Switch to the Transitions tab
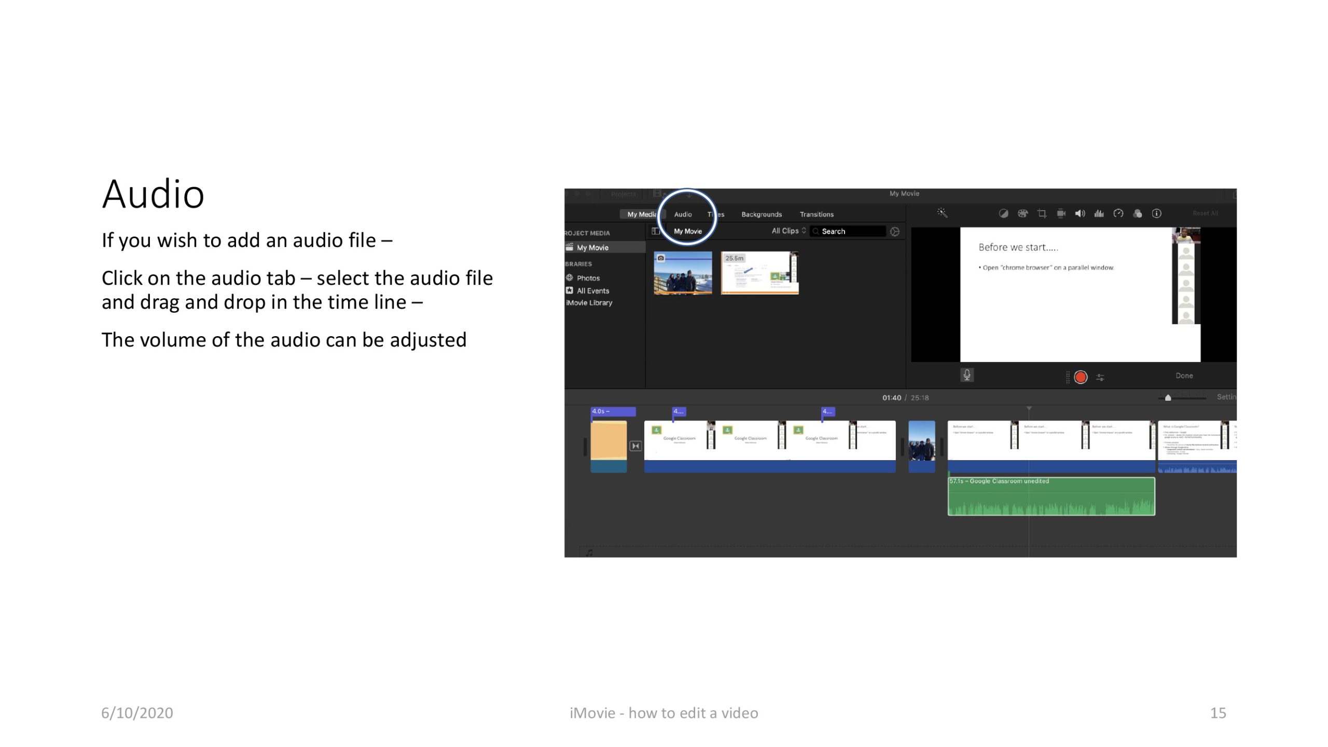This screenshot has width=1328, height=747. click(817, 214)
